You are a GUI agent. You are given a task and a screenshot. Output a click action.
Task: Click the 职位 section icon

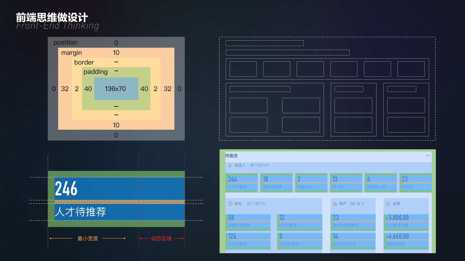click(x=230, y=204)
